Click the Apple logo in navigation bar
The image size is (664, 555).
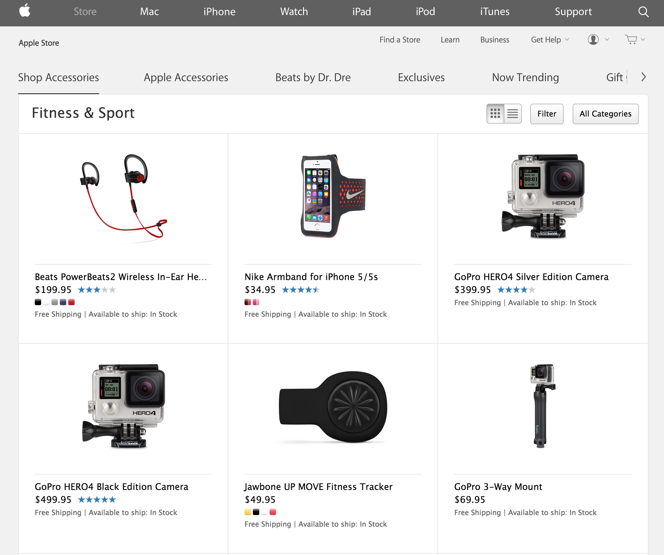[25, 11]
